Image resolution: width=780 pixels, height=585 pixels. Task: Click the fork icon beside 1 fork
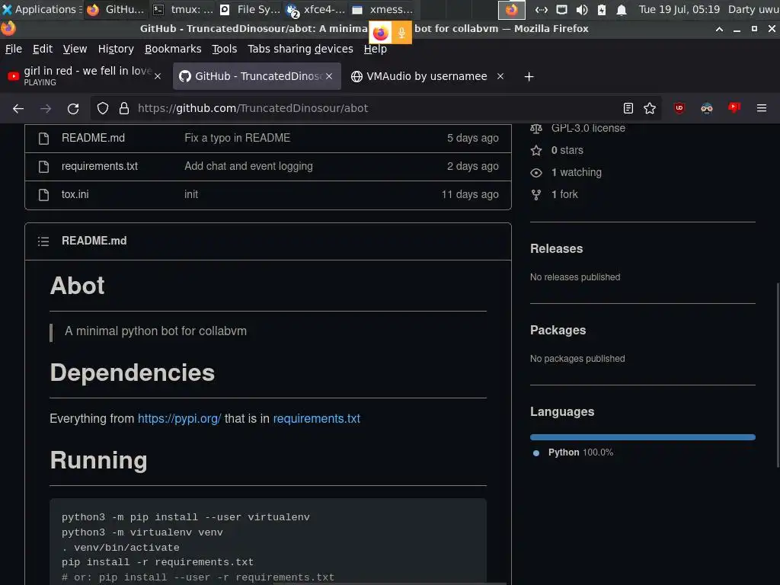535,195
